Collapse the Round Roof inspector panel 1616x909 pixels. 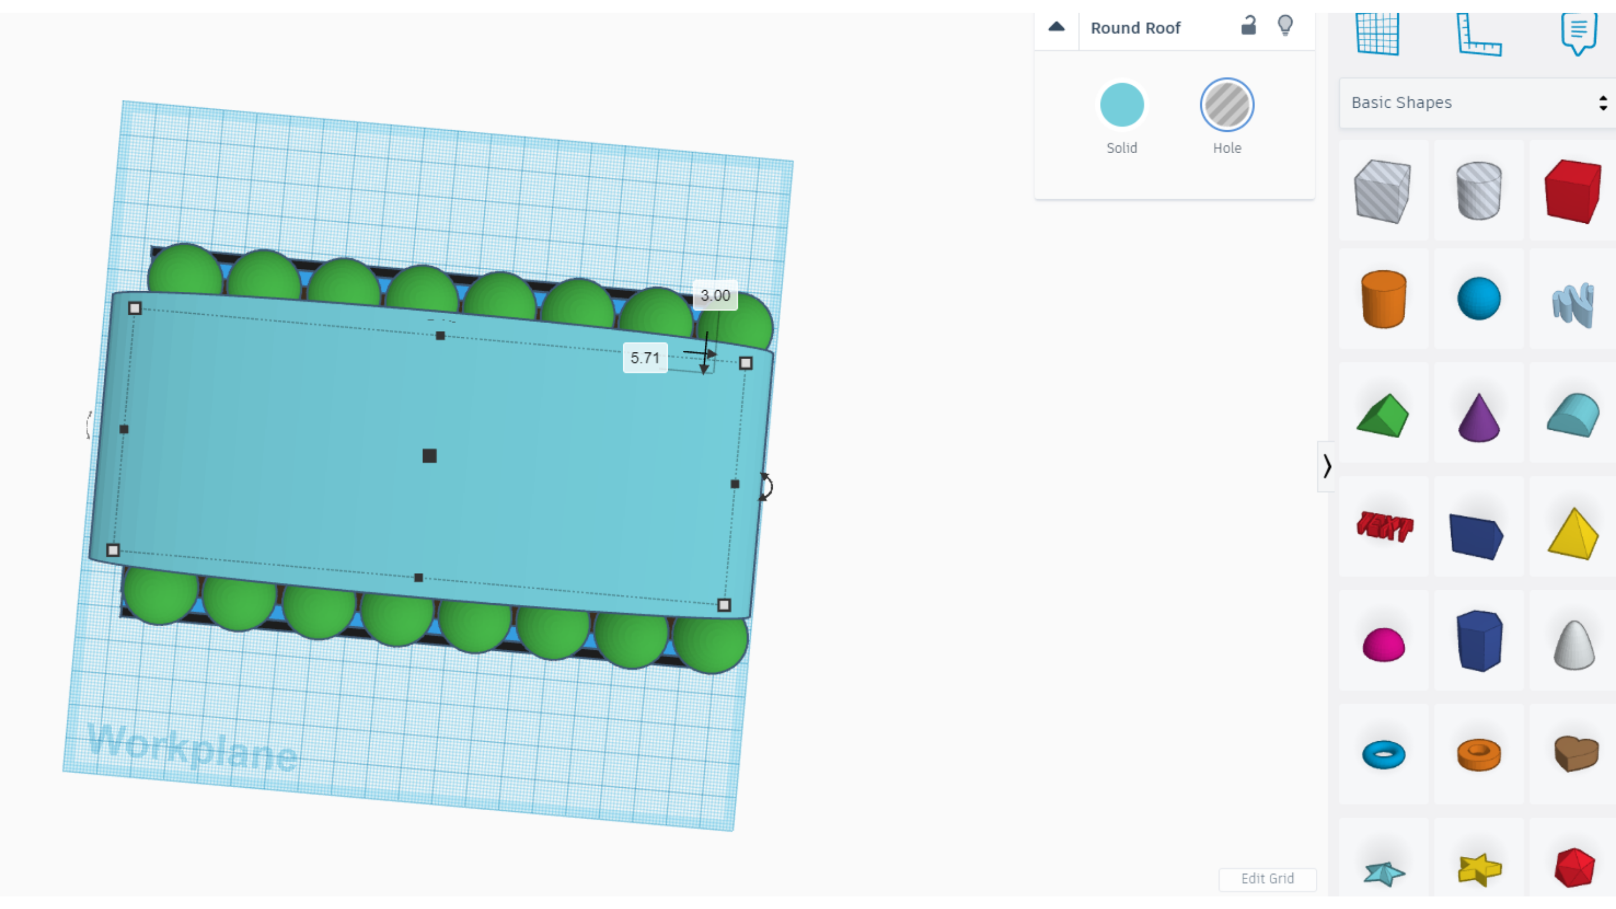pyautogui.click(x=1057, y=27)
